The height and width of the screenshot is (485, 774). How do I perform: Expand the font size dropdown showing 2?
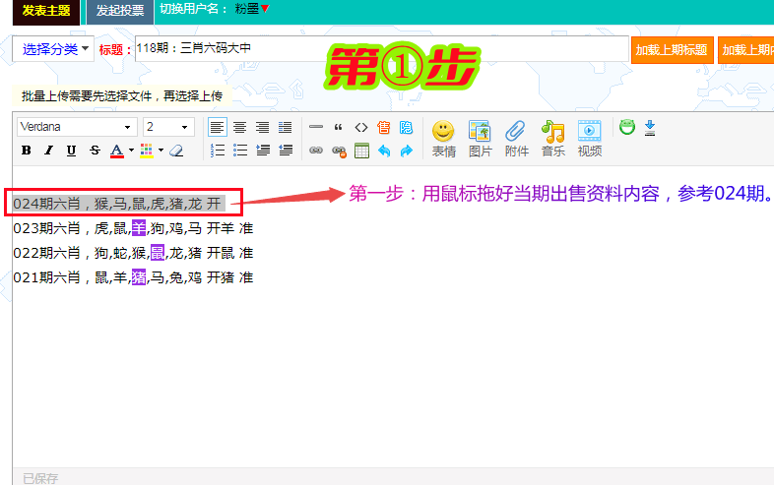168,127
